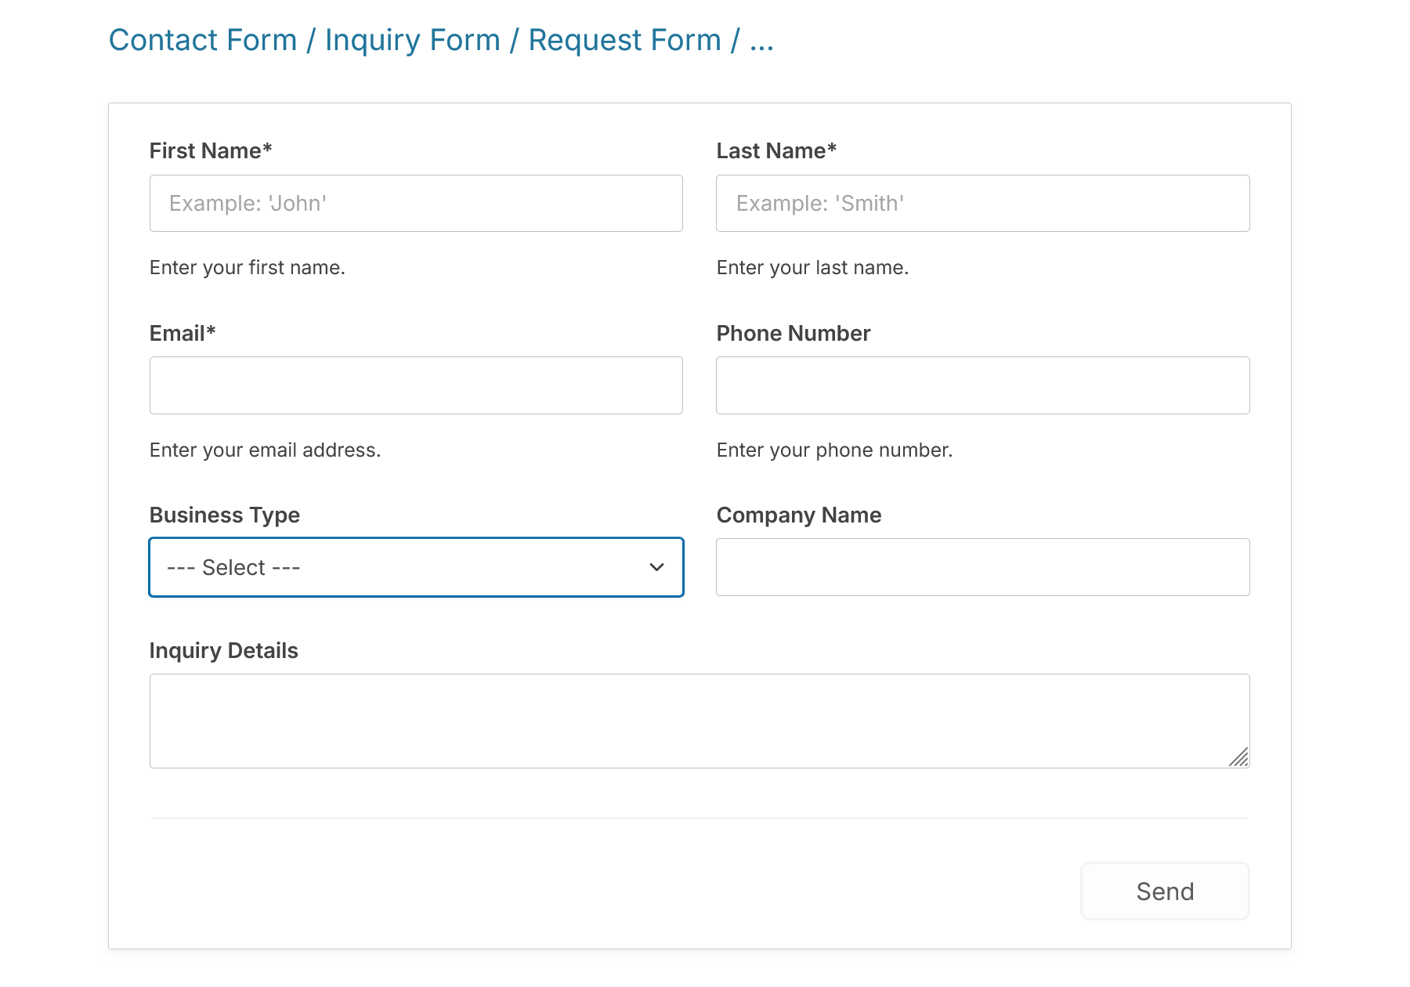The height and width of the screenshot is (987, 1410).
Task: Select the Inquiry Details label
Action: [x=223, y=650]
